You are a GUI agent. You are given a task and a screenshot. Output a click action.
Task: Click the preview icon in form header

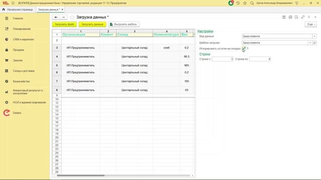296,17
